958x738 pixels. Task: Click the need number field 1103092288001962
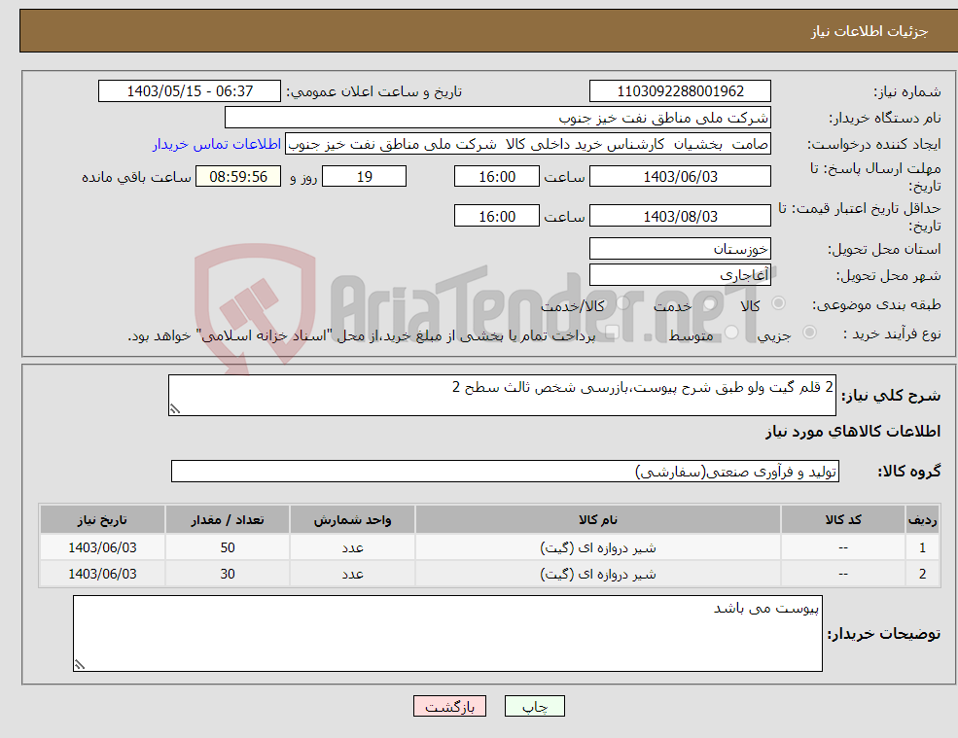tap(680, 91)
